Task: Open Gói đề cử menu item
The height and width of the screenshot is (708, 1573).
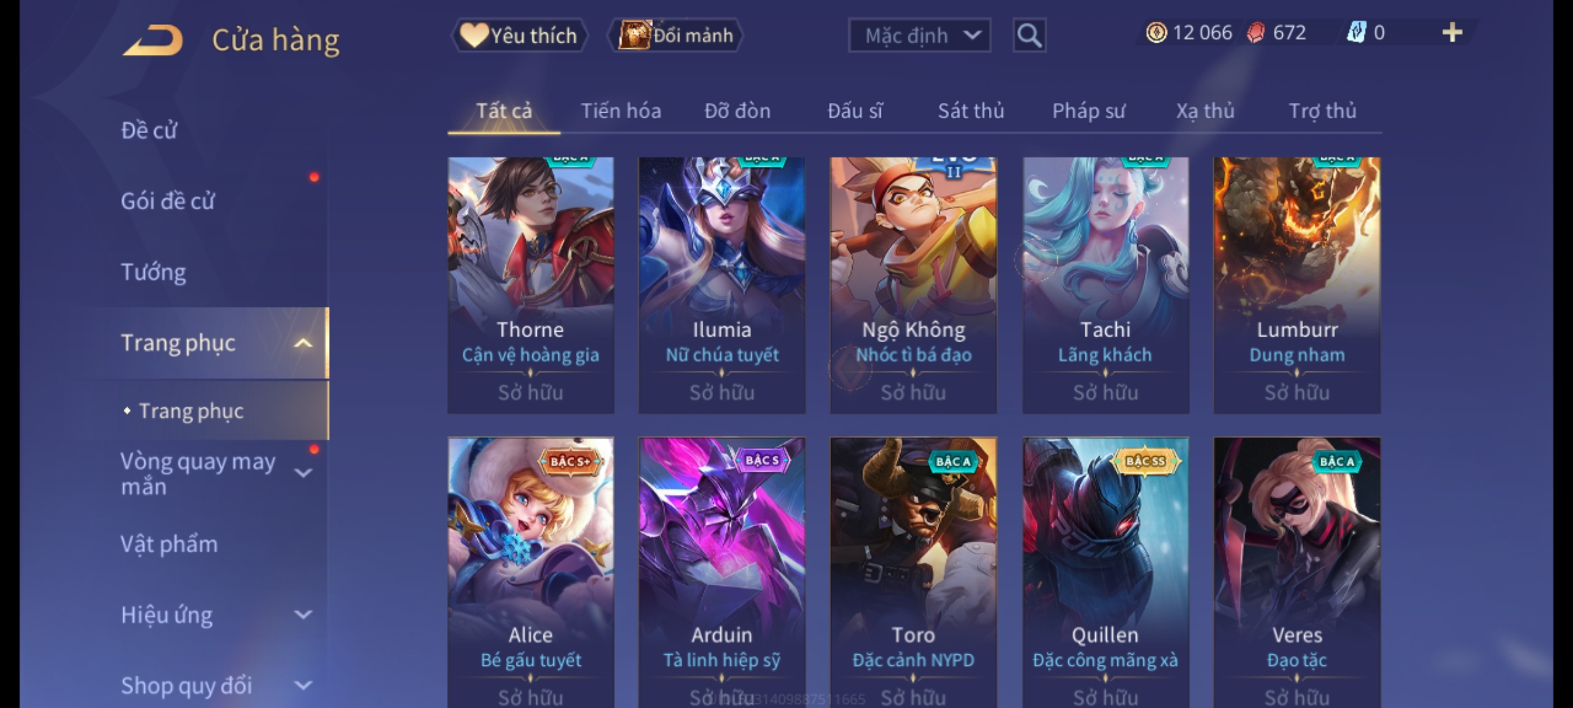Action: (168, 201)
